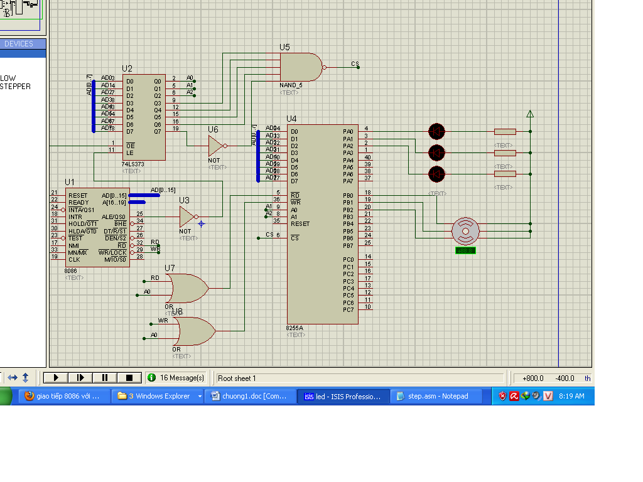This screenshot has width=643, height=482.
Task: Select the highlighted device list entry
Action: 23,53
